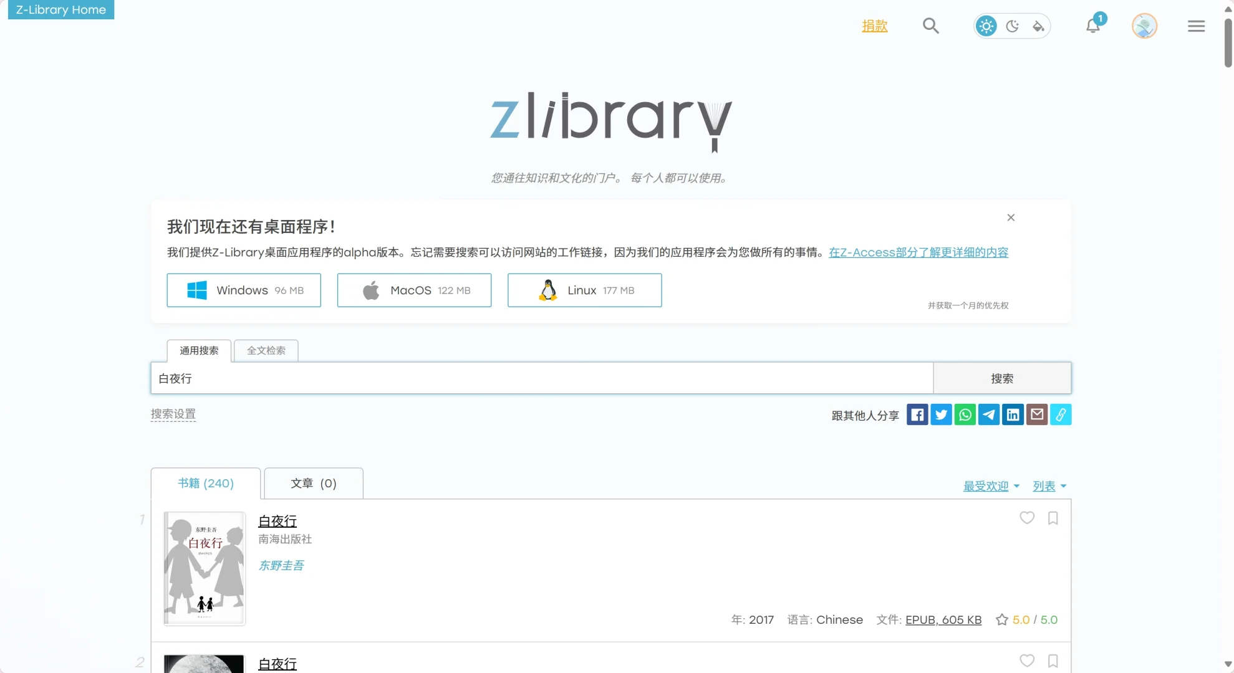The height and width of the screenshot is (673, 1234).
Task: Switch to dark theme moon icon
Action: pyautogui.click(x=1012, y=26)
